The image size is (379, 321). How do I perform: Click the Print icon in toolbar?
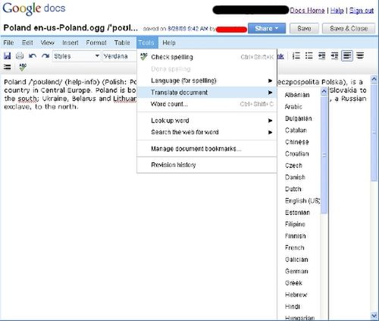pos(20,56)
